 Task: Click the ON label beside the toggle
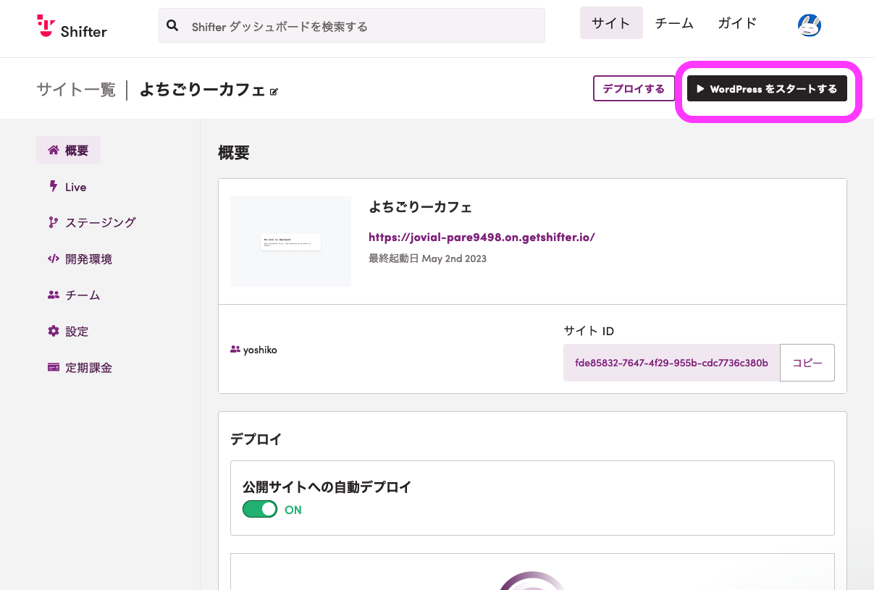(293, 510)
